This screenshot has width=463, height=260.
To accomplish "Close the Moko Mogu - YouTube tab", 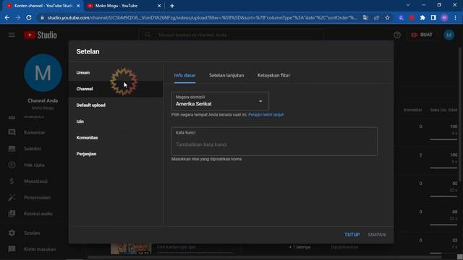I will 159,6.
